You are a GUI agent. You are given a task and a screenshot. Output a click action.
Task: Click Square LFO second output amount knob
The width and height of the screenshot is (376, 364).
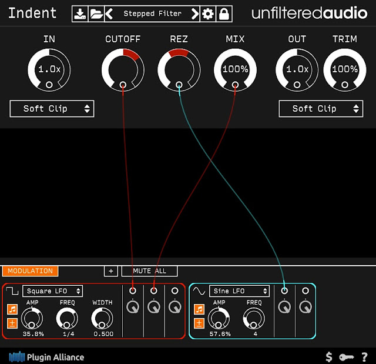pyautogui.click(x=154, y=307)
